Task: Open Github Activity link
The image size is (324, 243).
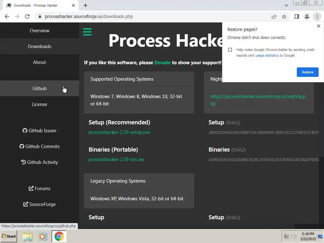Action: 40,162
